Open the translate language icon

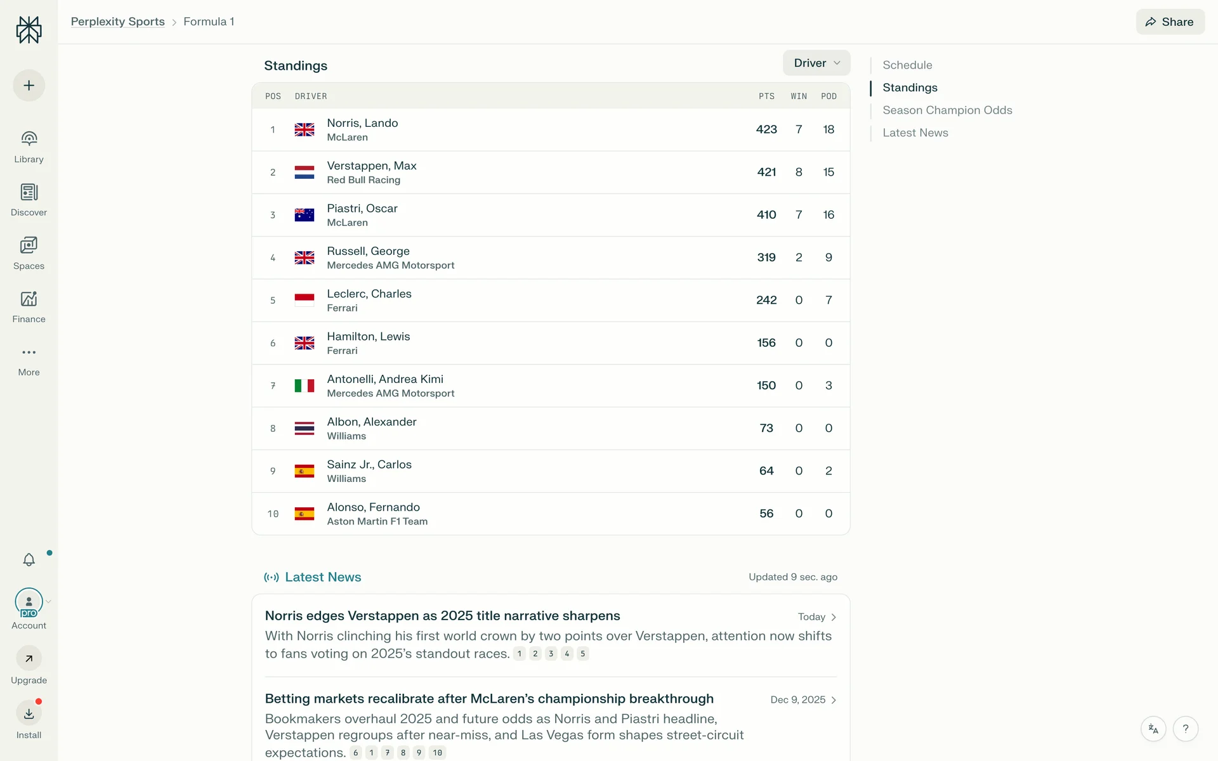[1153, 729]
